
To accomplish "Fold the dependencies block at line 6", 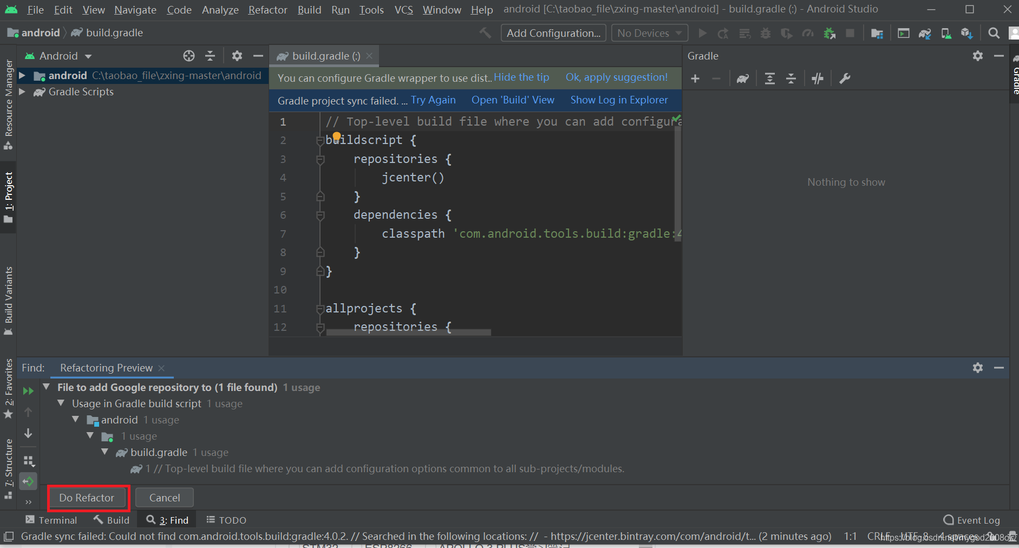I will (x=320, y=216).
